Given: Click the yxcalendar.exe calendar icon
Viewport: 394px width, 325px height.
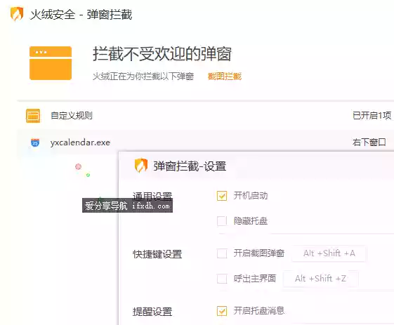Looking at the screenshot, I should click(35, 142).
